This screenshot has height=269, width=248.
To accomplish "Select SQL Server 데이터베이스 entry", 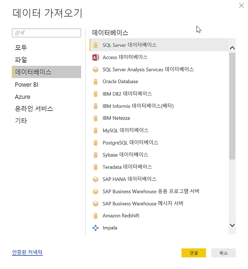I will point(159,45).
